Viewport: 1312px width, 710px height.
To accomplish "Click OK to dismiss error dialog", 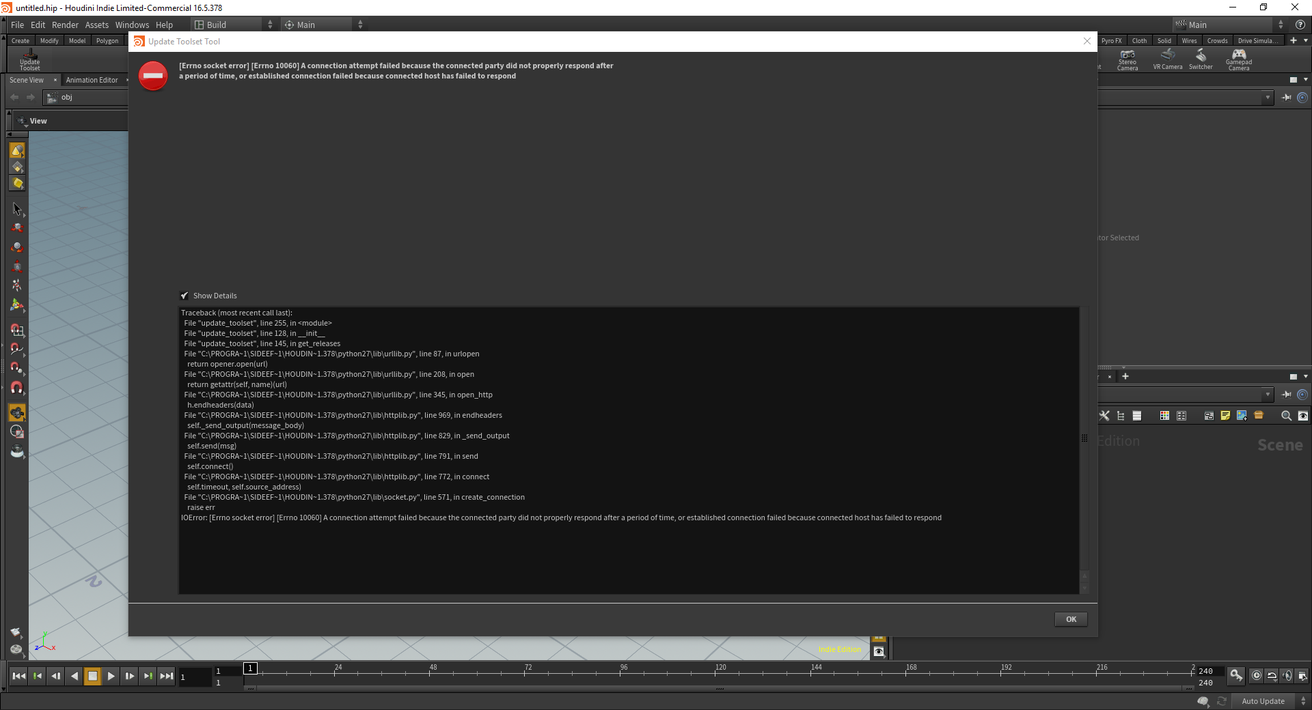I will click(1071, 619).
